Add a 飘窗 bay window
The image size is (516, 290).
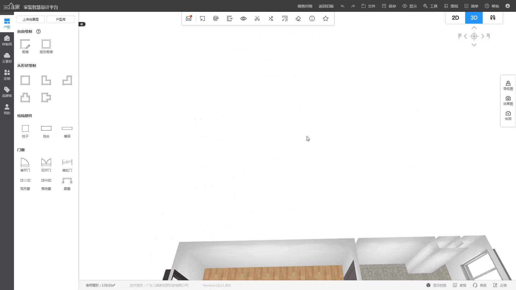click(67, 181)
